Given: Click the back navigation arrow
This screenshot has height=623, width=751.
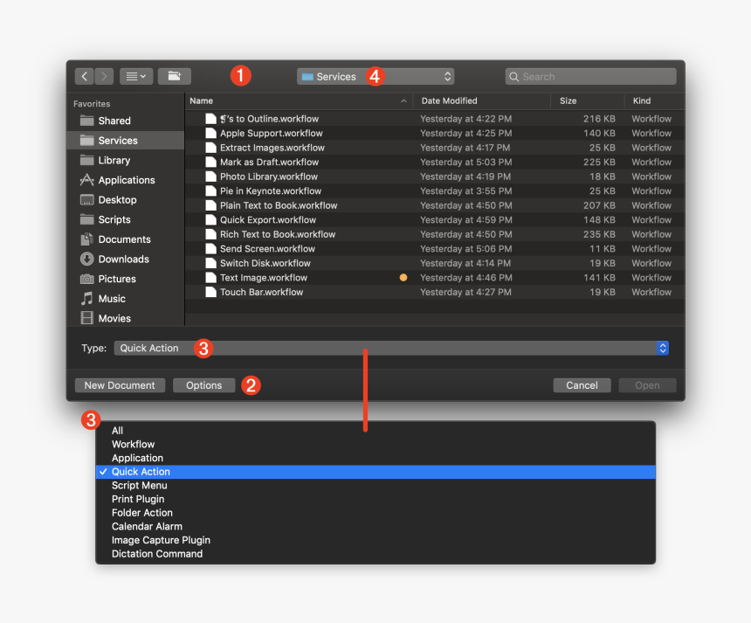Looking at the screenshot, I should tap(84, 76).
